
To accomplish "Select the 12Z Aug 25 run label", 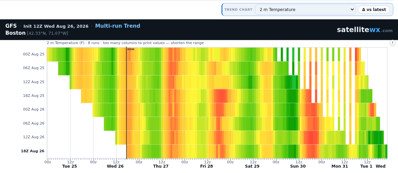I will [x=34, y=82].
